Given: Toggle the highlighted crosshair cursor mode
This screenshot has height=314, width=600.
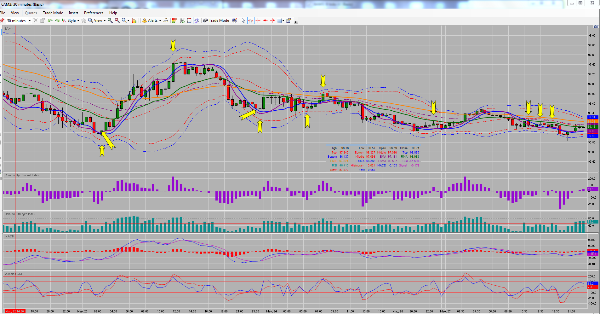Looking at the screenshot, I should tap(251, 20).
